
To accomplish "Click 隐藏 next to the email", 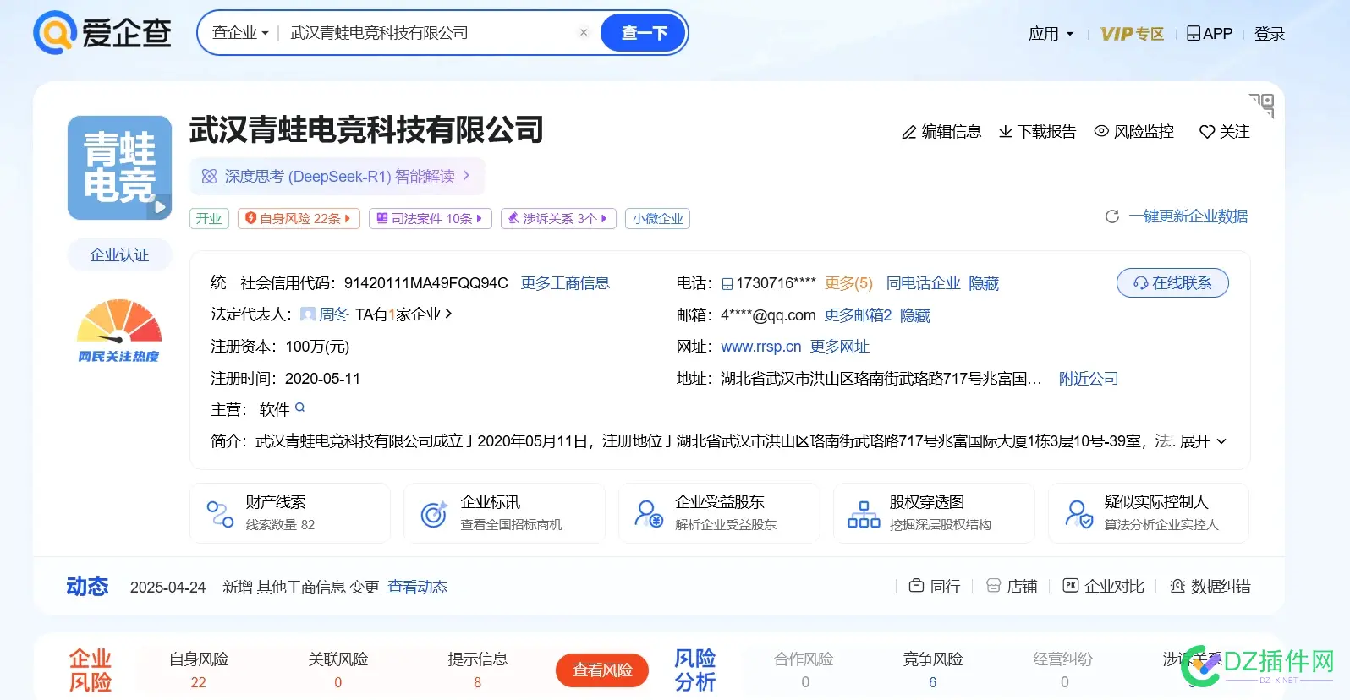I will click(915, 315).
